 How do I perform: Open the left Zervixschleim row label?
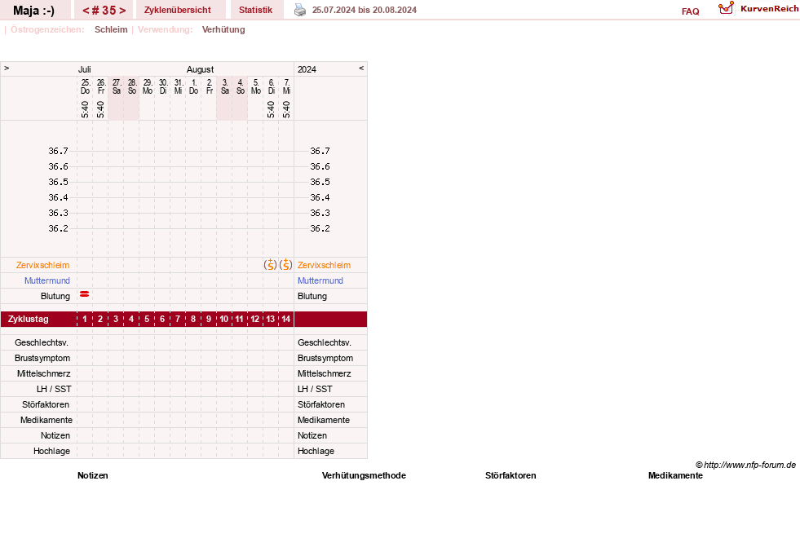(x=43, y=265)
